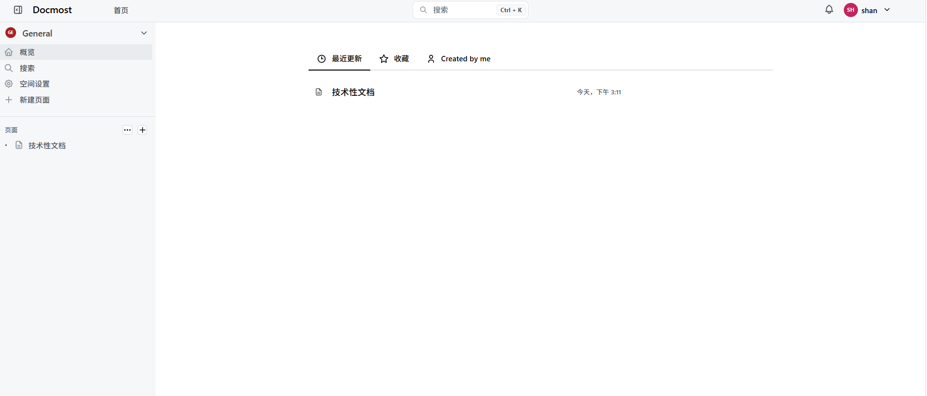Click the document icon beside 技术性文档 in list

coord(319,92)
